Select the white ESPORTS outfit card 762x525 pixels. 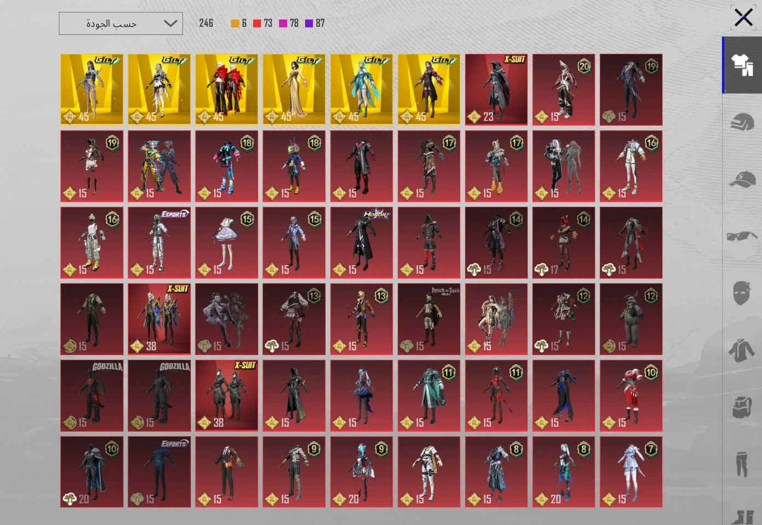[159, 242]
